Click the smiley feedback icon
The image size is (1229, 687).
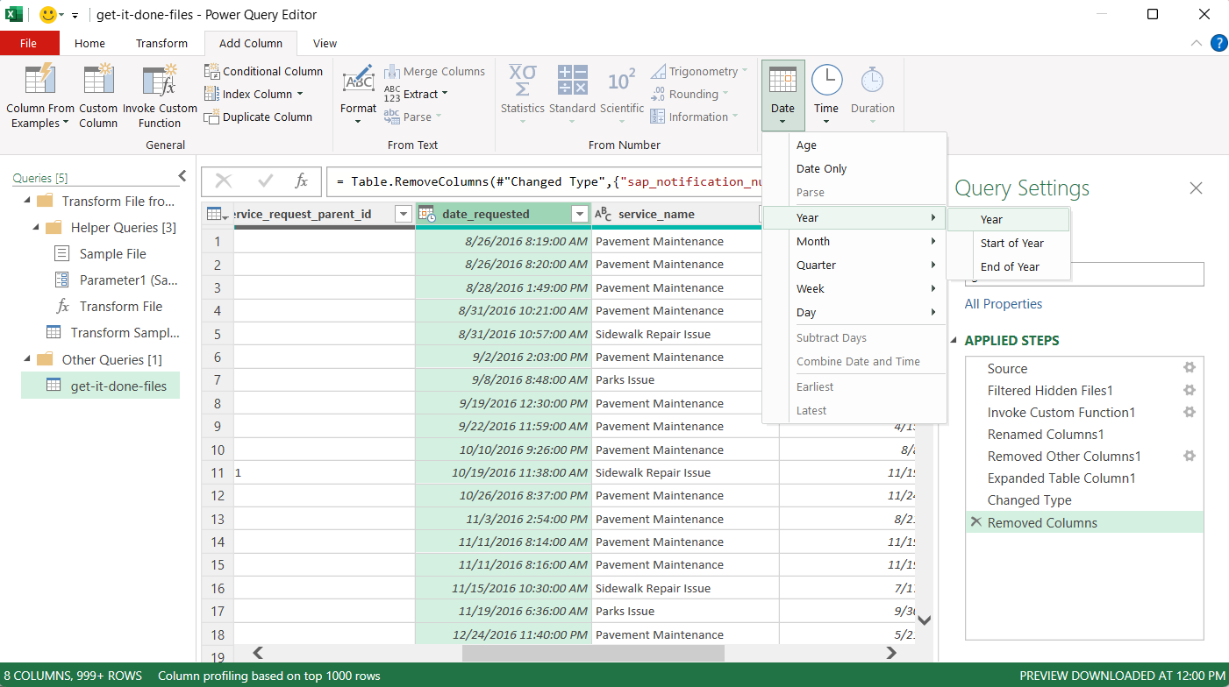pyautogui.click(x=48, y=15)
